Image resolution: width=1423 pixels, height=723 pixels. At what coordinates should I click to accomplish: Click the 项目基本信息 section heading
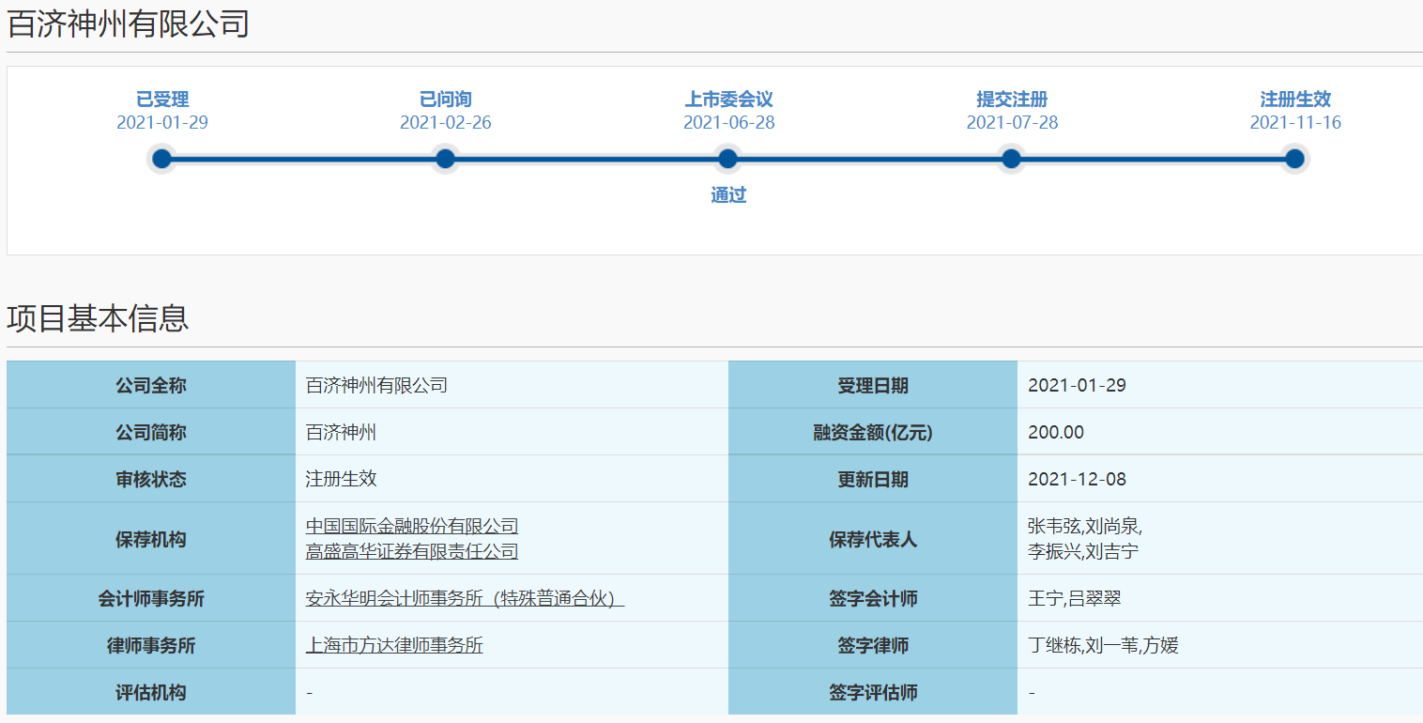[x=99, y=318]
